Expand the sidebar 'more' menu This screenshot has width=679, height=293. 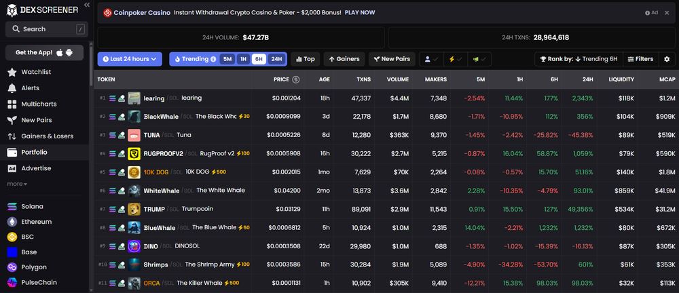tap(17, 184)
